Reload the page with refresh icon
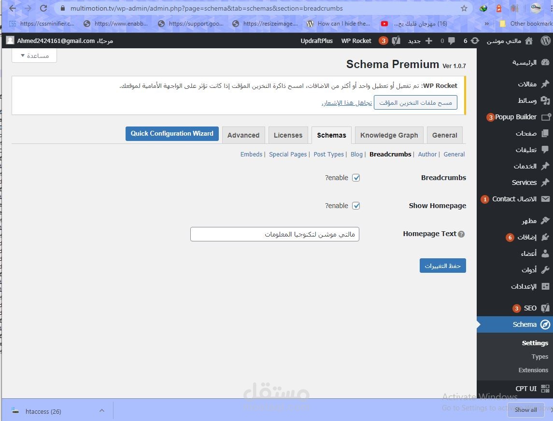The height and width of the screenshot is (421, 553). coord(43,8)
